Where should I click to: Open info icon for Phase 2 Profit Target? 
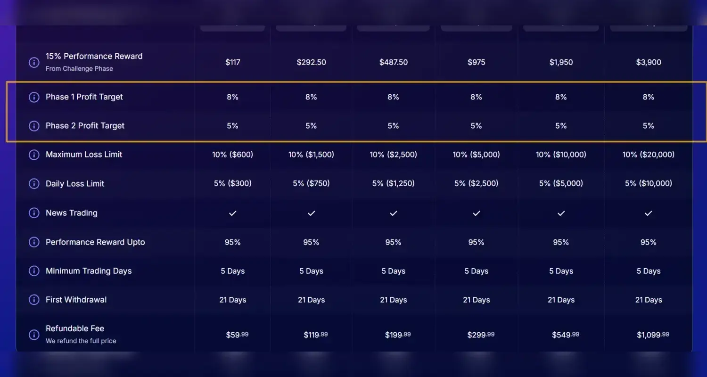[34, 126]
